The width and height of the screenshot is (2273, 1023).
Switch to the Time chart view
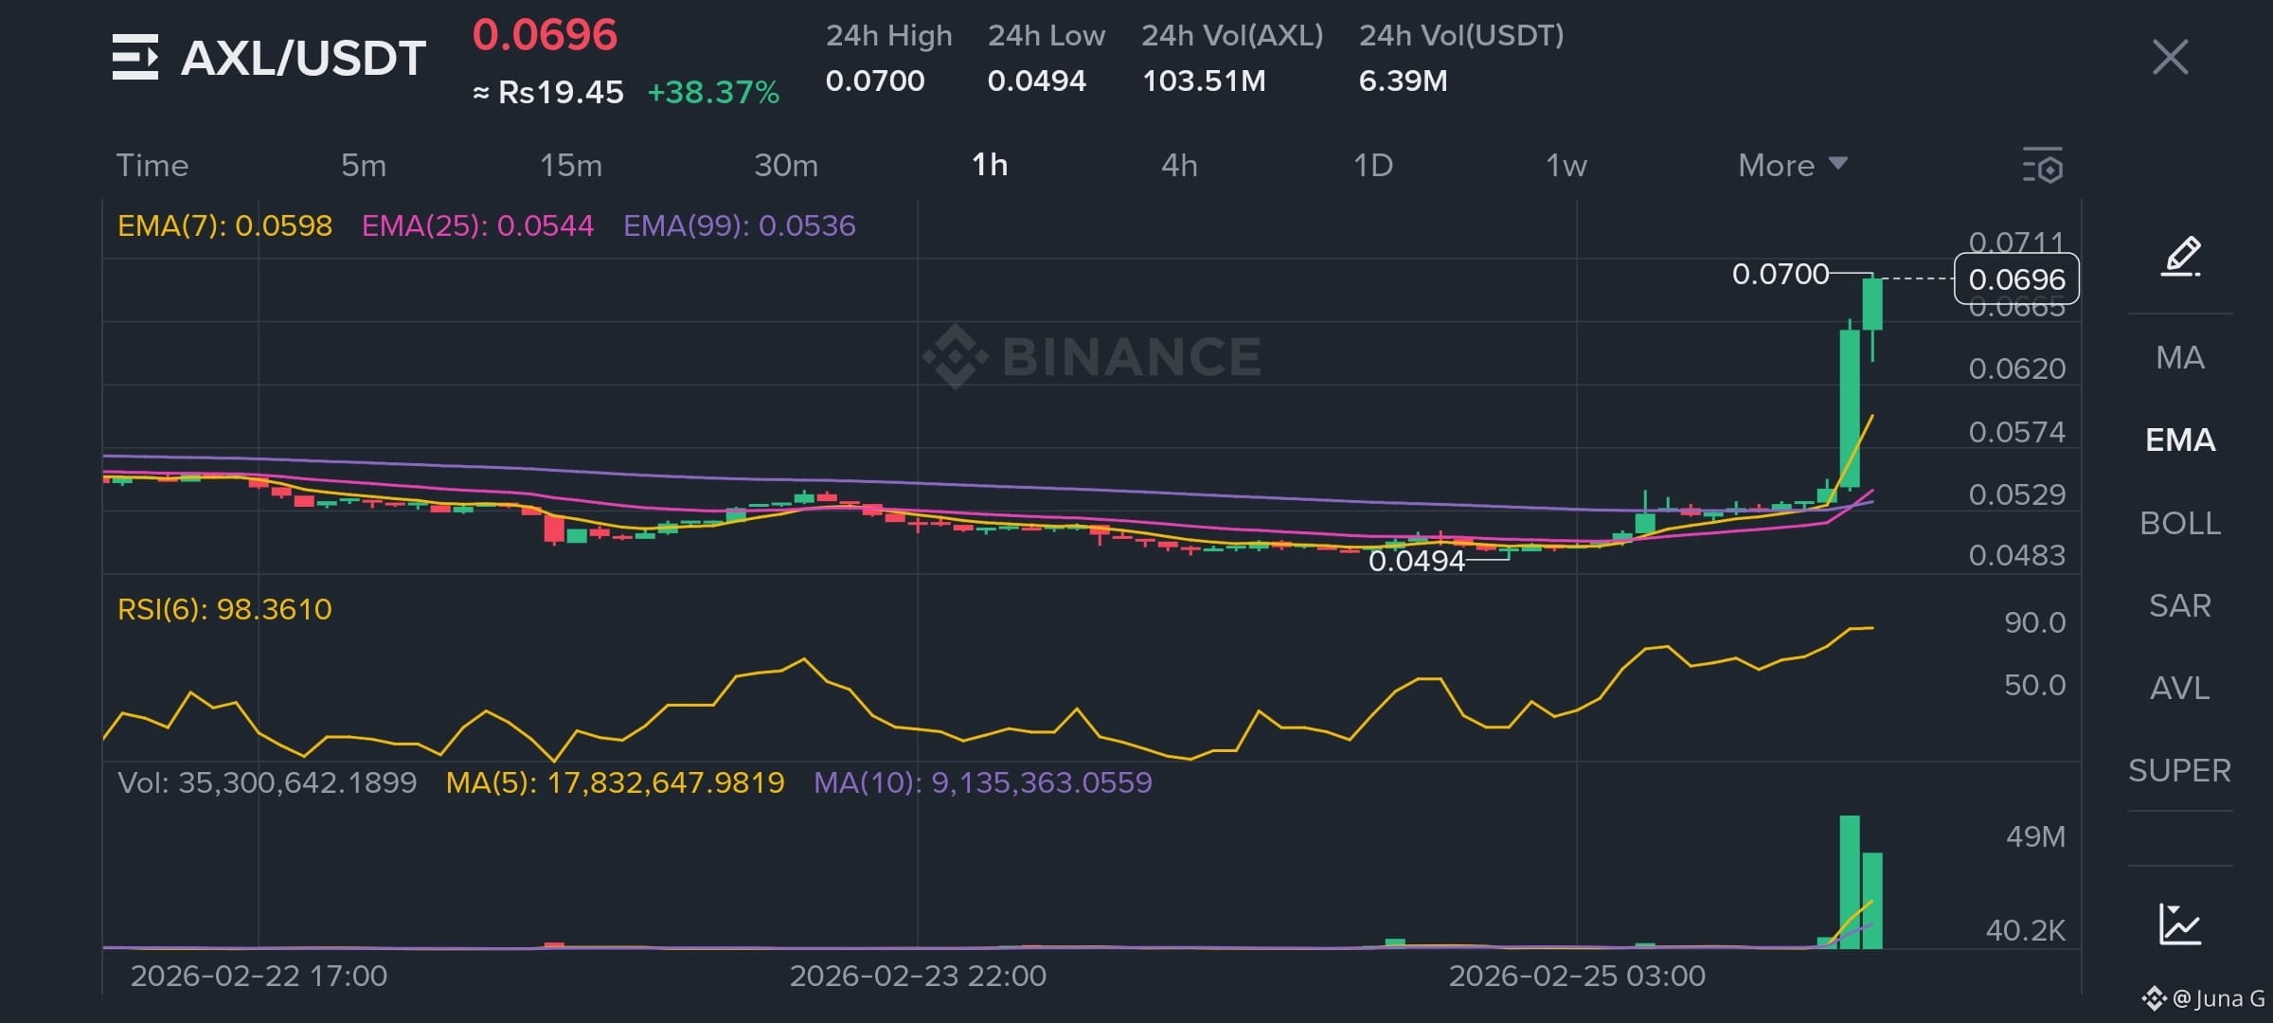pyautogui.click(x=152, y=166)
